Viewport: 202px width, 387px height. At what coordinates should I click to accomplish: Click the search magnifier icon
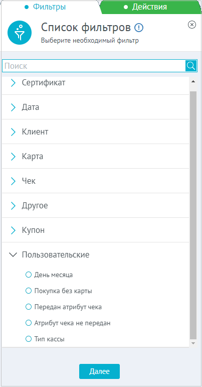pyautogui.click(x=191, y=66)
